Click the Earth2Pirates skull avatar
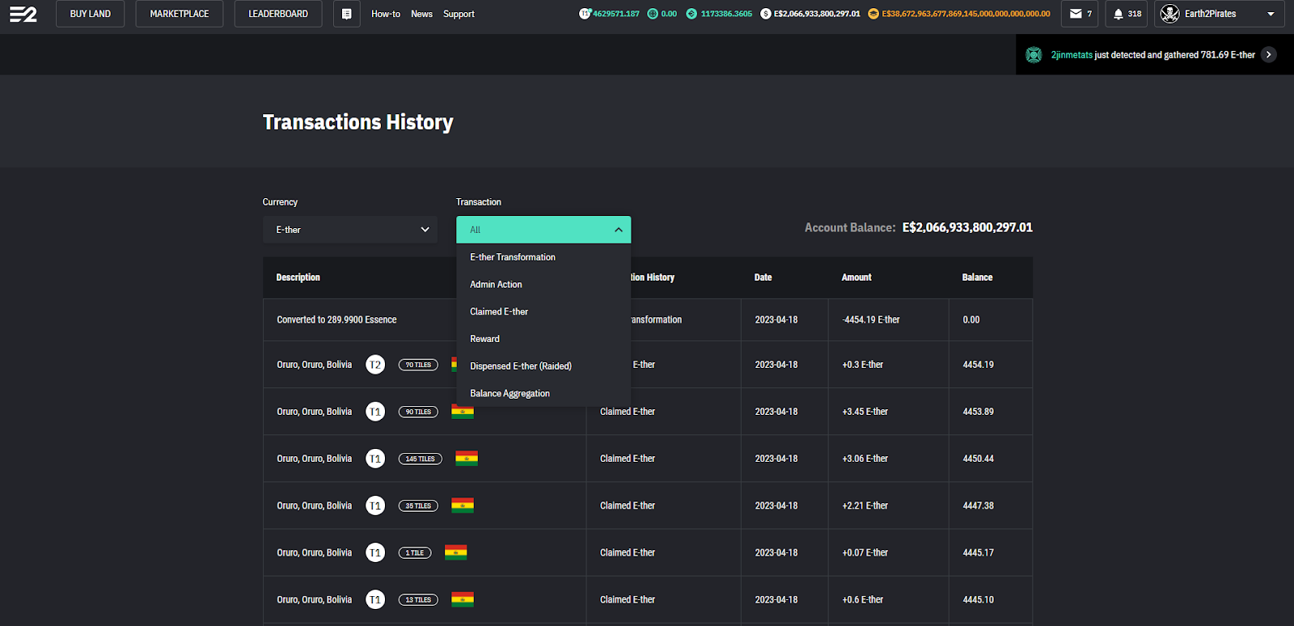This screenshot has width=1294, height=626. pyautogui.click(x=1169, y=14)
